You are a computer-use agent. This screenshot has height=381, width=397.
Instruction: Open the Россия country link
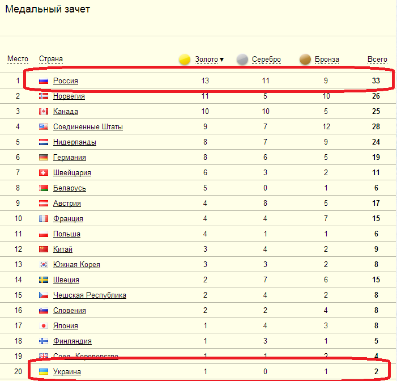click(65, 81)
